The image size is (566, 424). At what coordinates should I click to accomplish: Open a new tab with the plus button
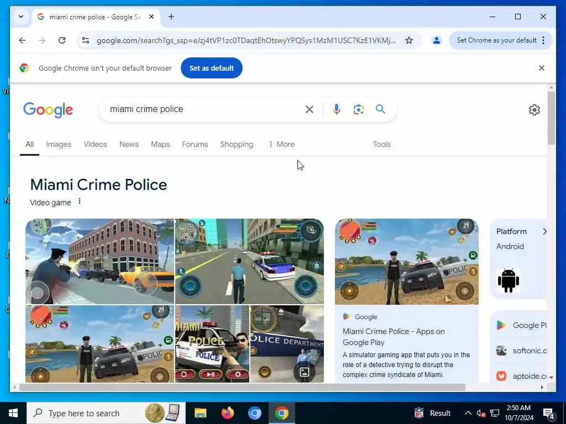pos(171,17)
